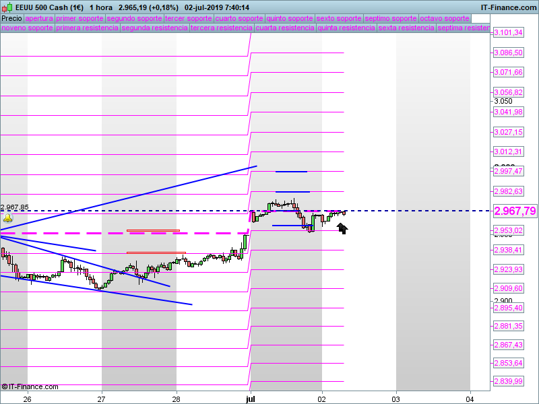Click date marker 28 on time axis

[x=176, y=399]
